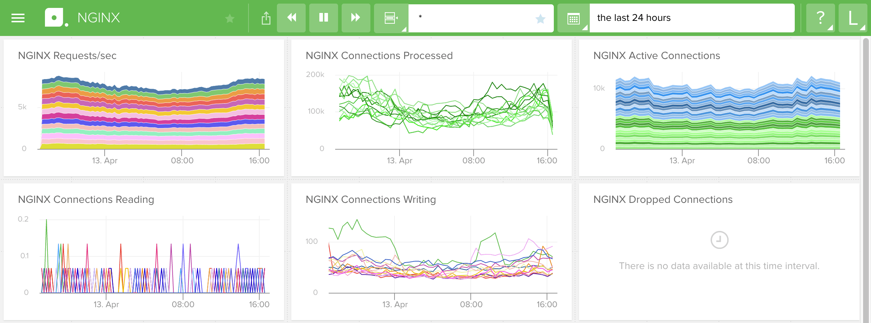Toggle the dashboard favorite star beside NGINX
Screen dimensions: 871x323
click(229, 18)
